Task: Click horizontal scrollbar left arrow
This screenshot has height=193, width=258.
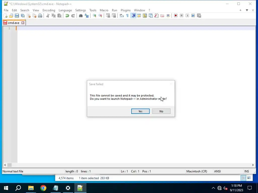Action: pos(5,165)
